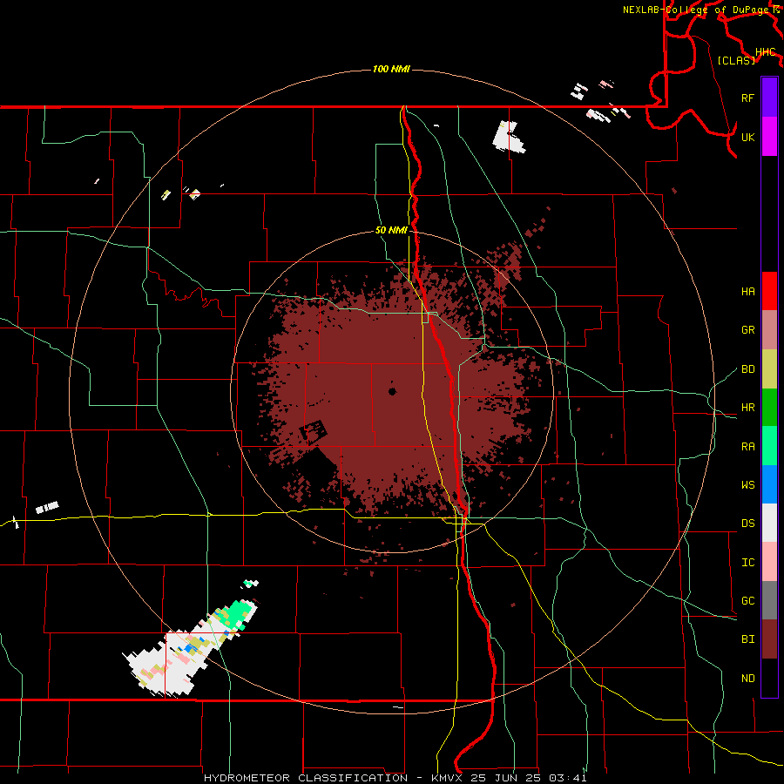The width and height of the screenshot is (784, 784).
Task: Click the 25 JUN 25 date
Action: [x=505, y=778]
